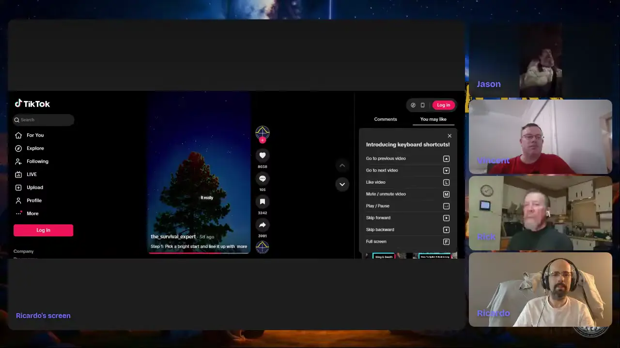Click the sidebar Log in button

click(x=43, y=230)
